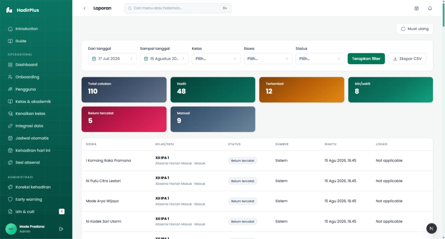Expand the Siswa filter dropdown
Viewport: 445px width, 239px height.
pyautogui.click(x=268, y=59)
